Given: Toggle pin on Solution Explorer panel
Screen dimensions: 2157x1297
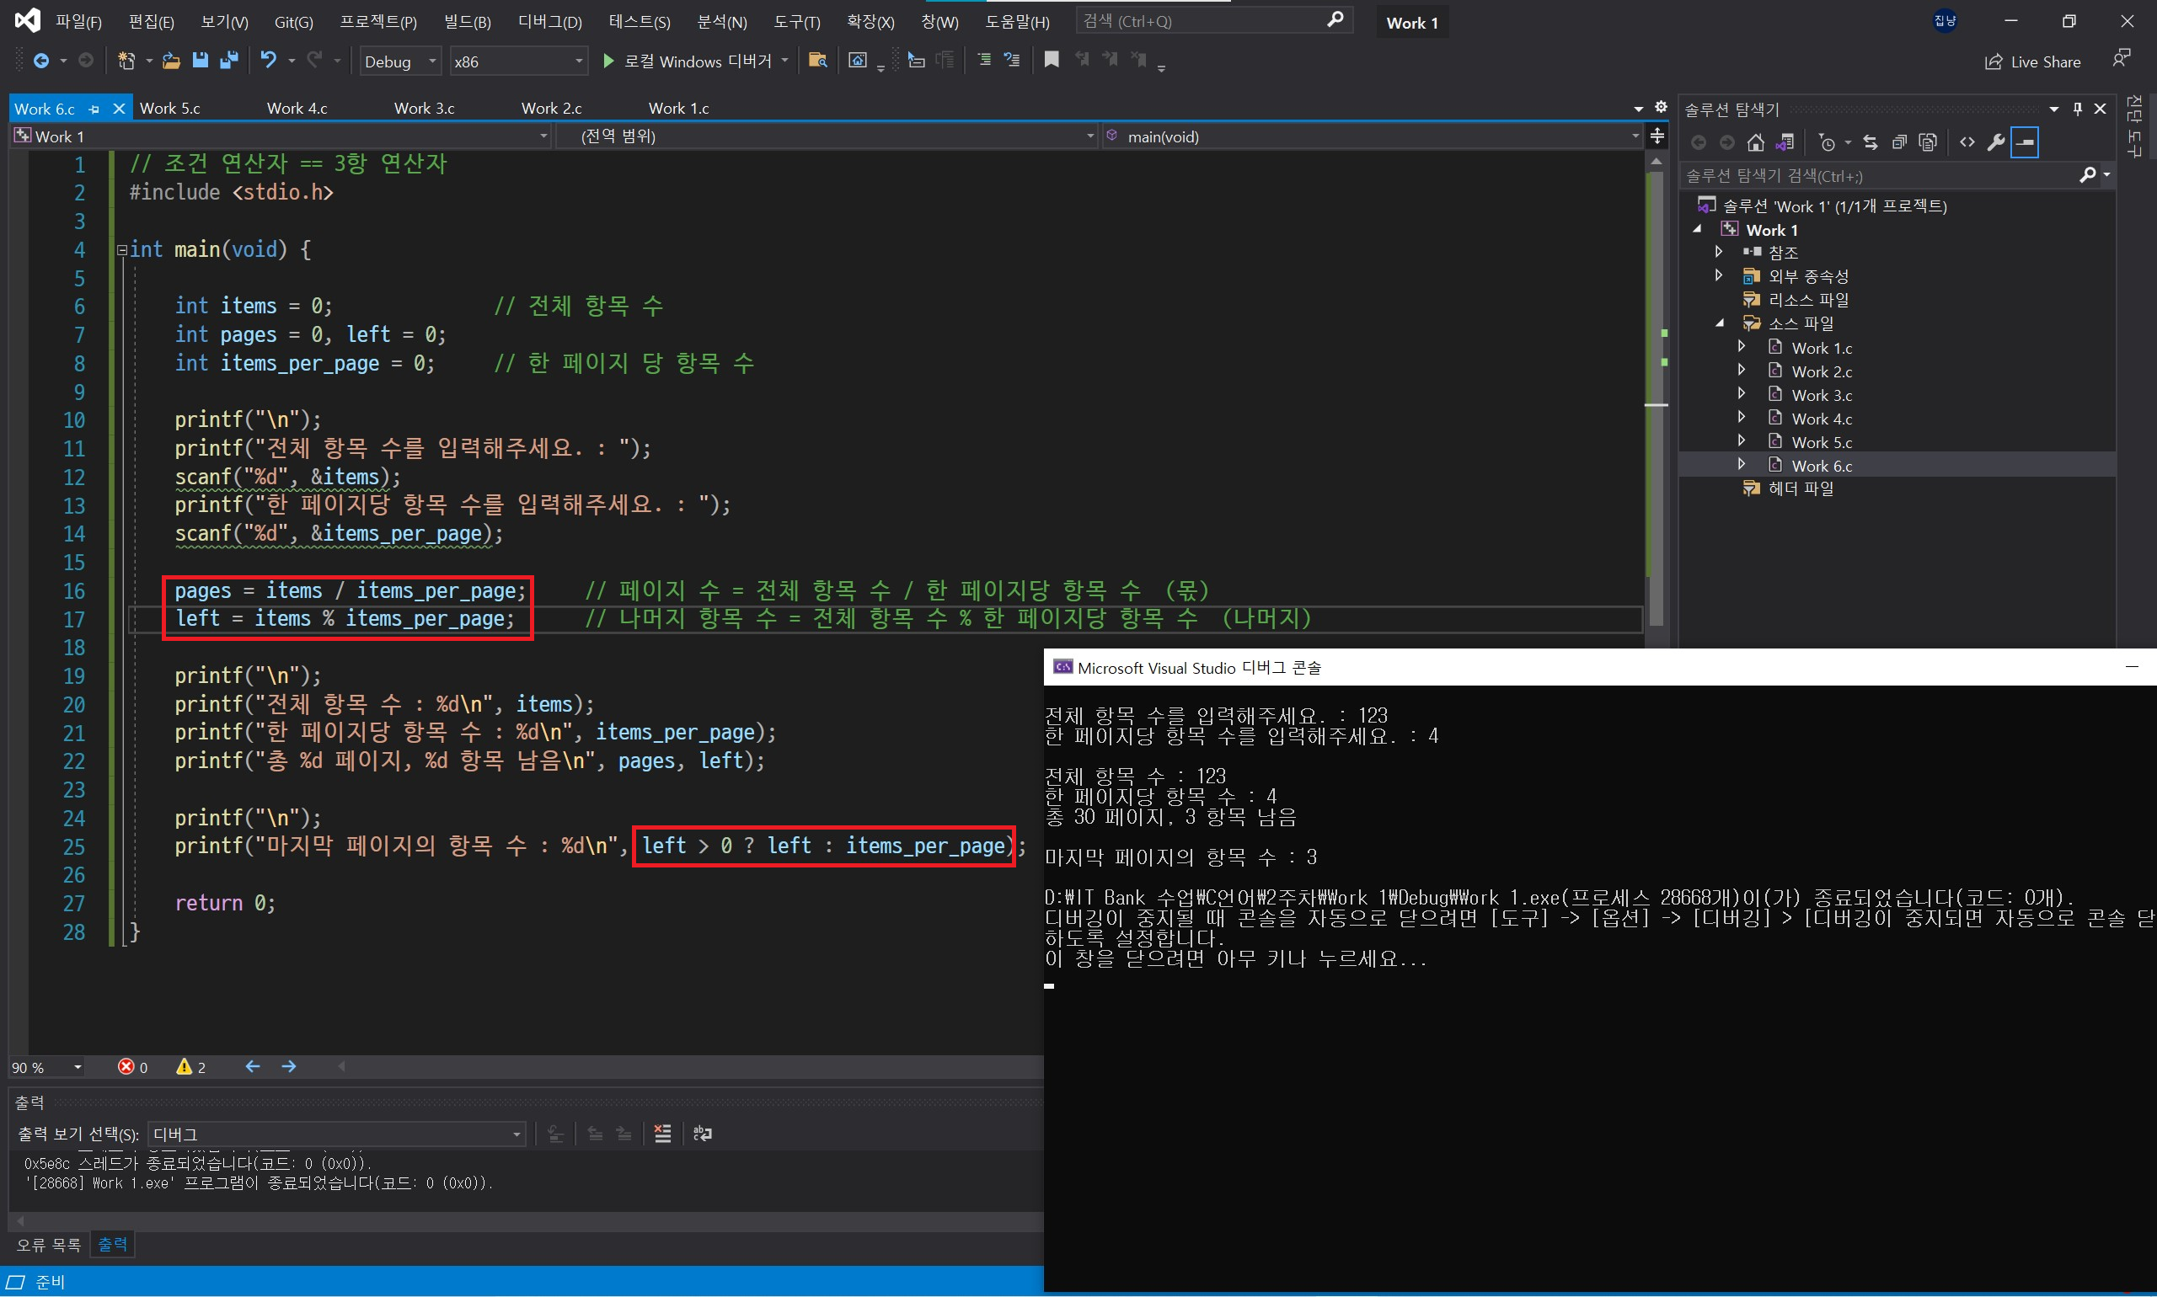Looking at the screenshot, I should point(2078,109).
